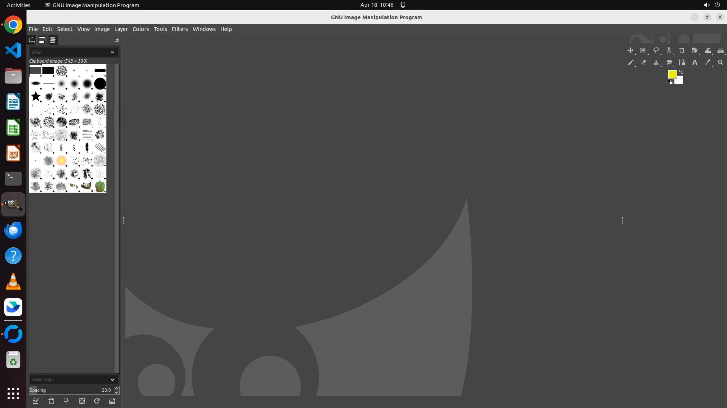Pick the Free Select lasso tool
Screen dimensions: 727x408
[x=656, y=51]
